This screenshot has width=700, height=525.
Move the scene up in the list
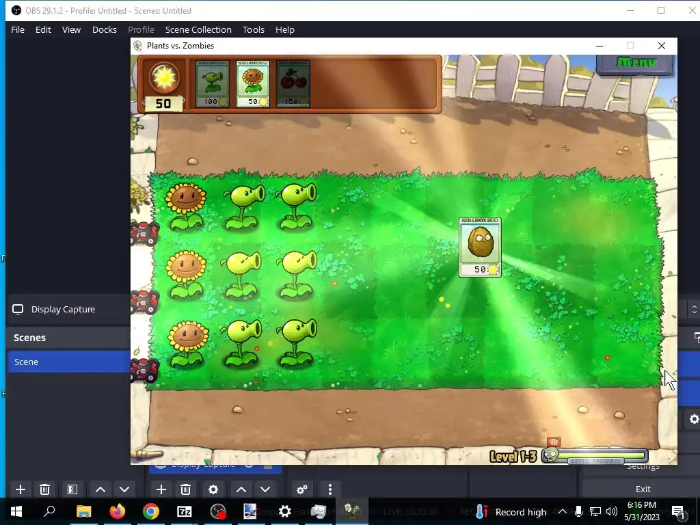pos(100,489)
